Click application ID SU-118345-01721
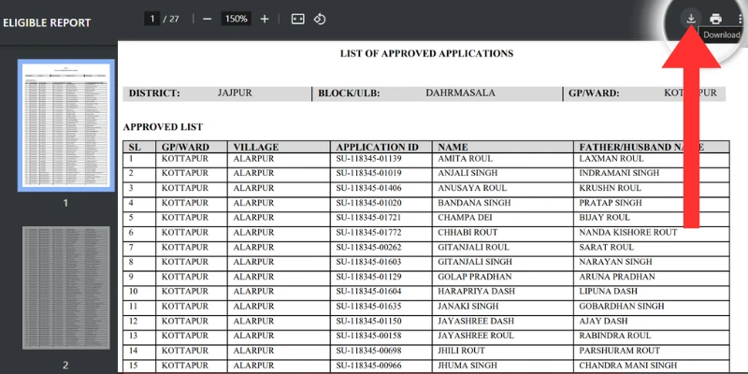 (368, 218)
